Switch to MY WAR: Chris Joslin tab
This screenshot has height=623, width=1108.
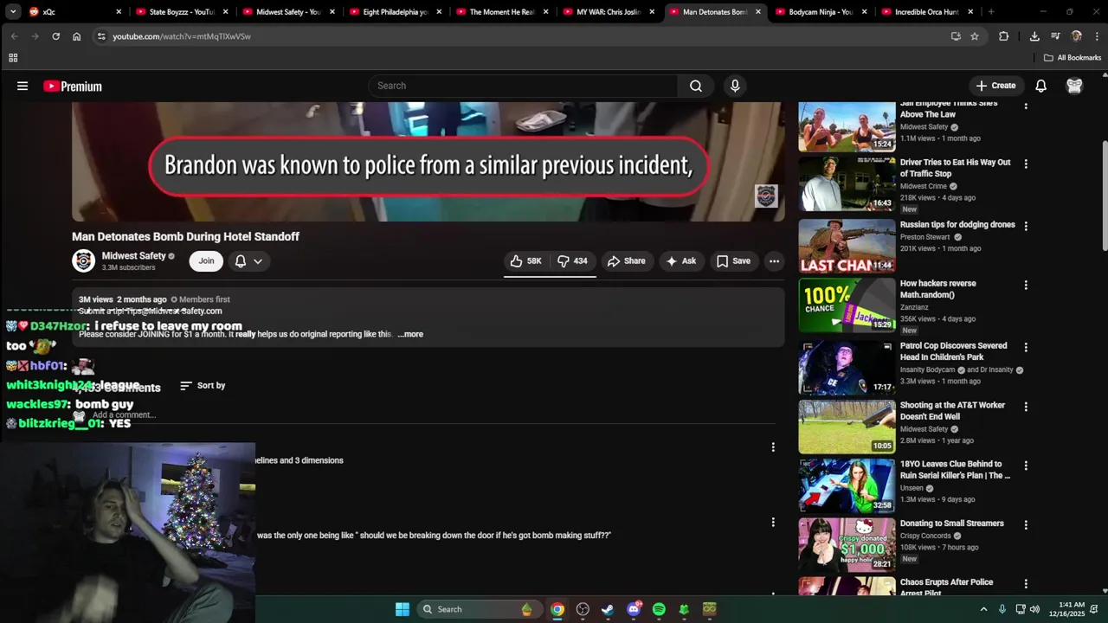pos(609,12)
